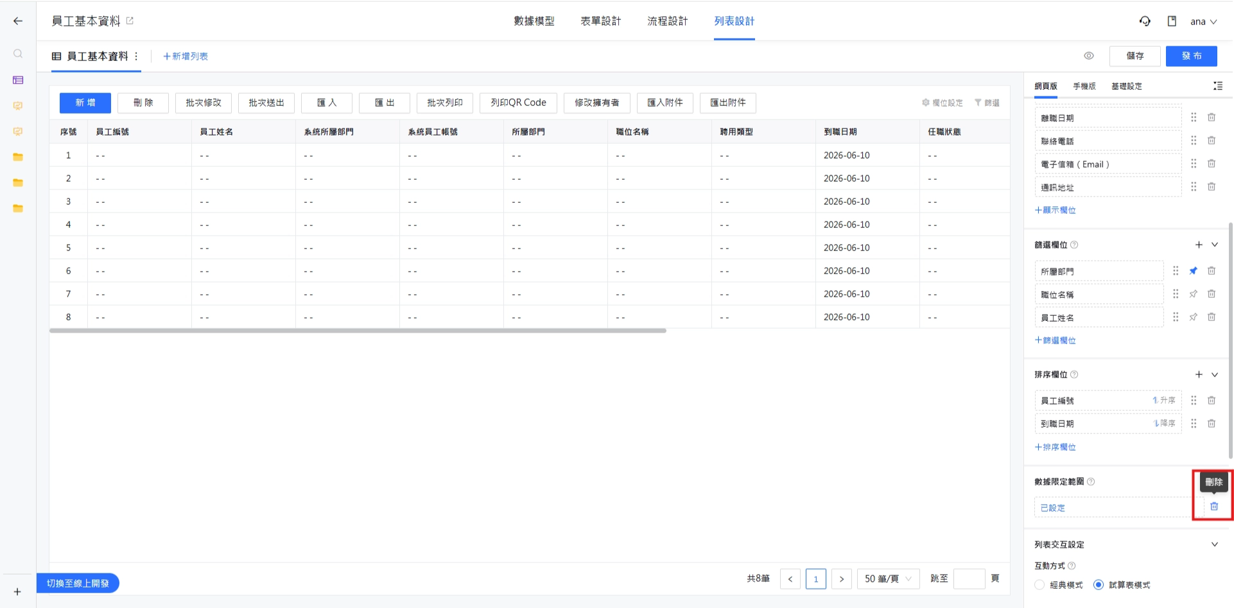Screen dimensions: 1234x608
Task: Delete the 職位名稱 filter field
Action: tap(1212, 294)
